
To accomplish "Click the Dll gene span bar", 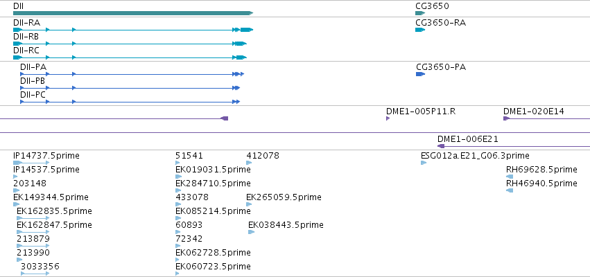I will tap(133, 13).
